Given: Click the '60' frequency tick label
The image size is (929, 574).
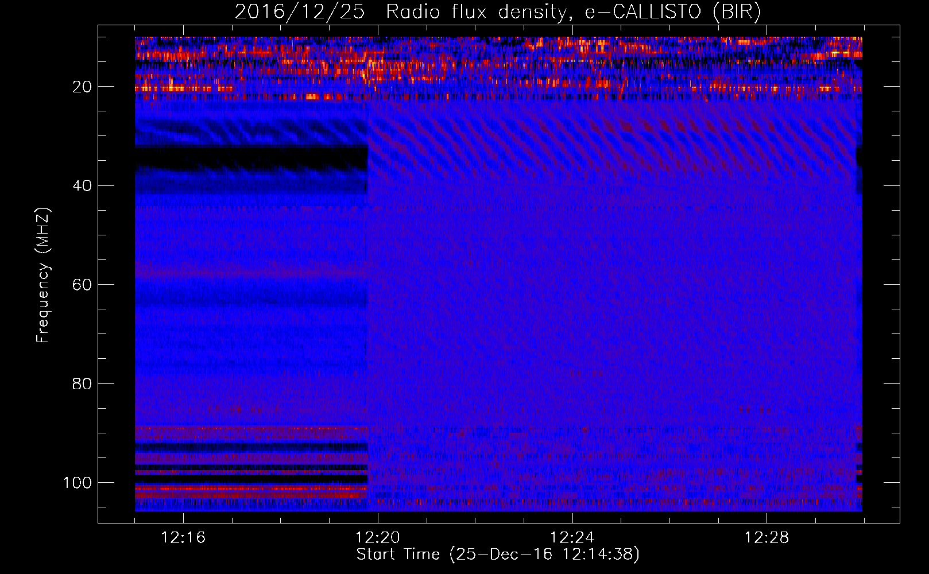Looking at the screenshot, I should pos(82,285).
